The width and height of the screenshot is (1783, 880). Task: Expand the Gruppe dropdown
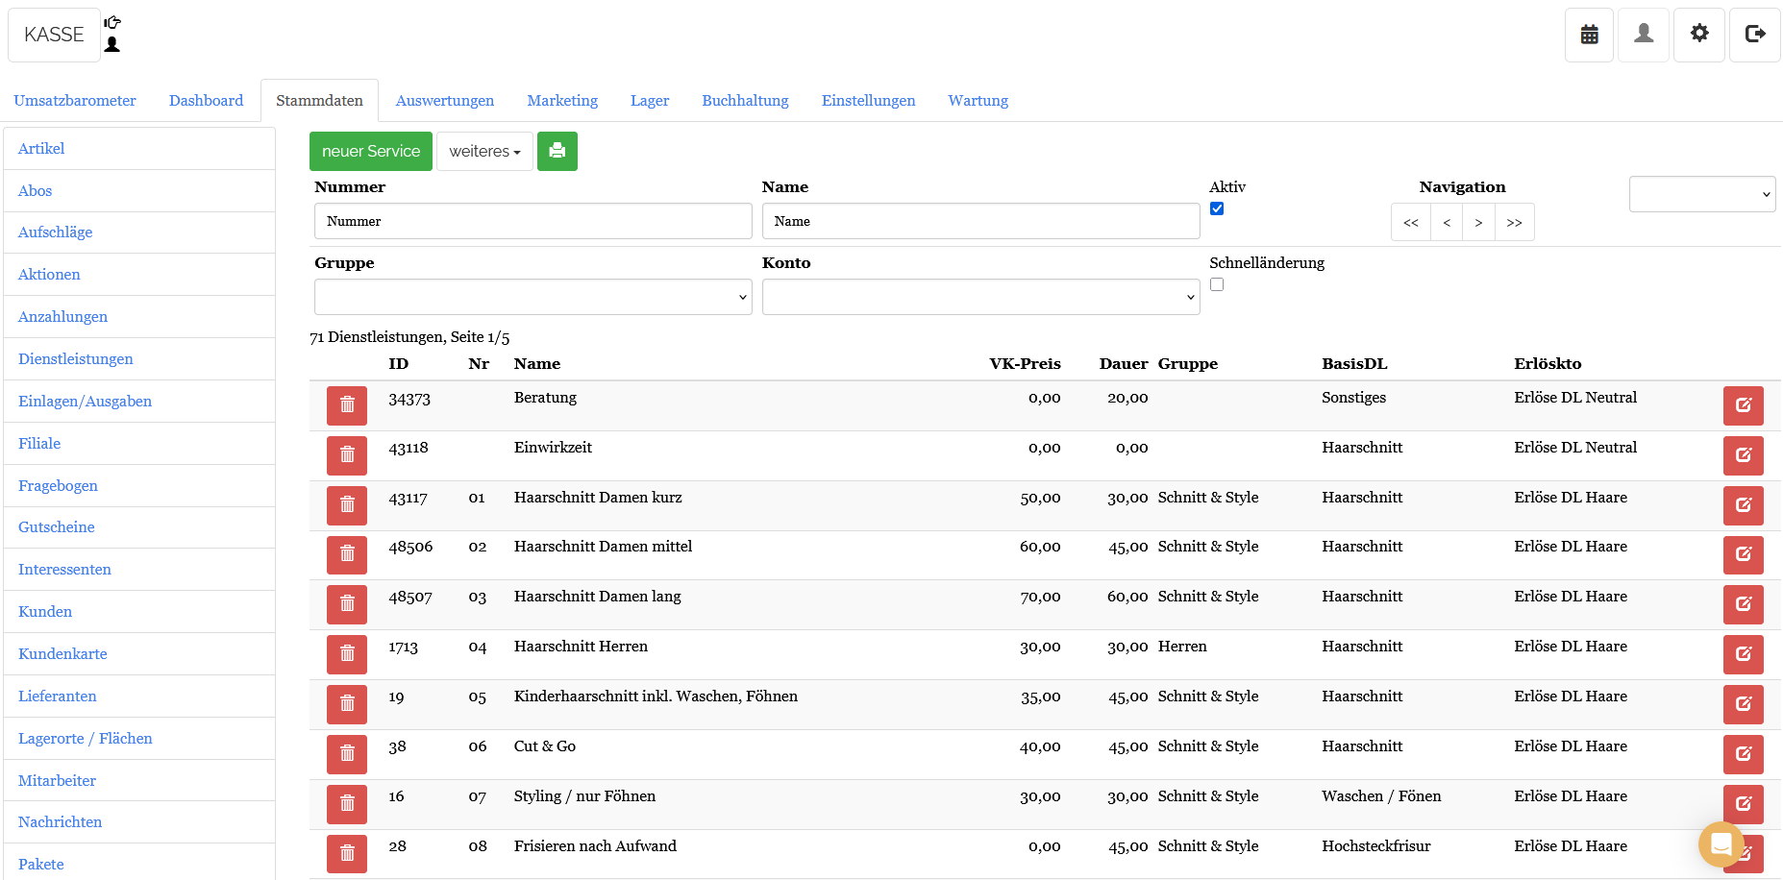point(532,297)
